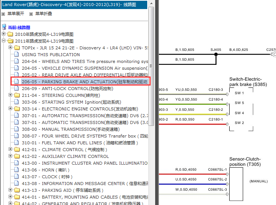Viewport: 276px width, 205px height.
Task: Click page icon of 413-00 INSTRUMENT CLUSTER
Action: click(x=17, y=163)
